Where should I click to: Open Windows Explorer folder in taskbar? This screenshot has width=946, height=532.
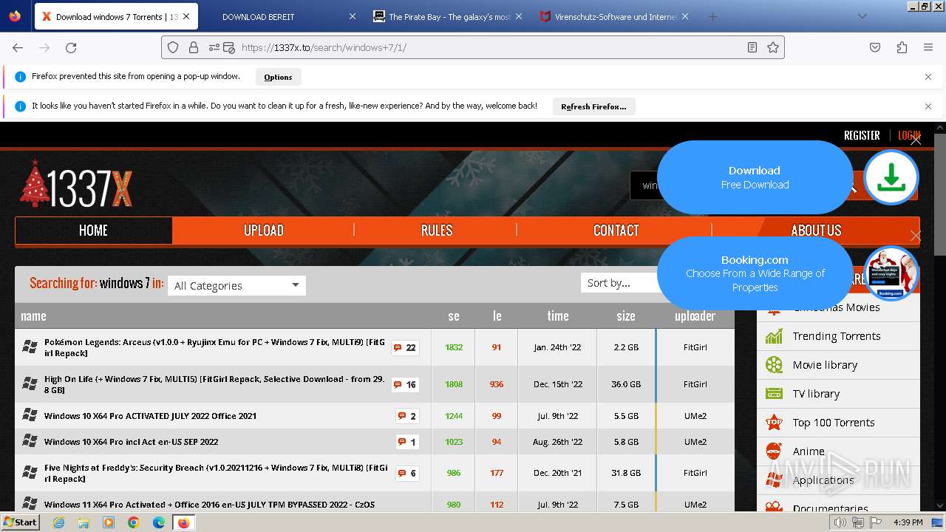pos(84,522)
